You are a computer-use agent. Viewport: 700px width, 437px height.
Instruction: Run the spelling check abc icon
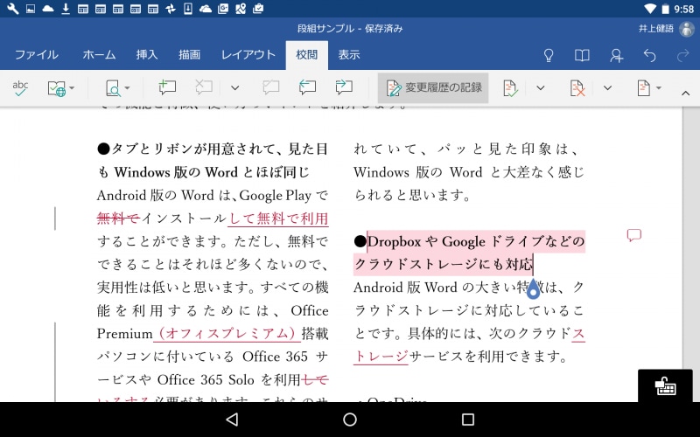pos(20,88)
